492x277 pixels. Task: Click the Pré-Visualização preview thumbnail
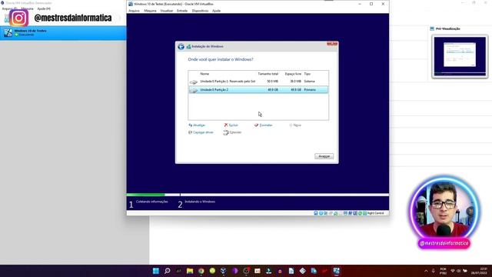point(460,56)
